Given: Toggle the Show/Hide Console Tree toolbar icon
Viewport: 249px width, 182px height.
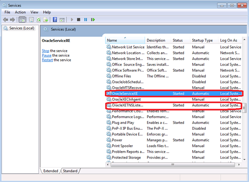Looking at the screenshot, I should pyautogui.click(x=22, y=20).
